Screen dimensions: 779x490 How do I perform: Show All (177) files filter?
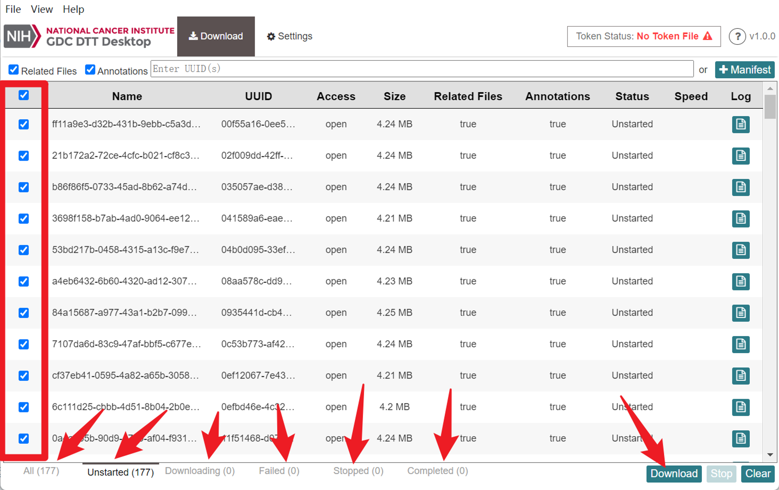click(41, 471)
